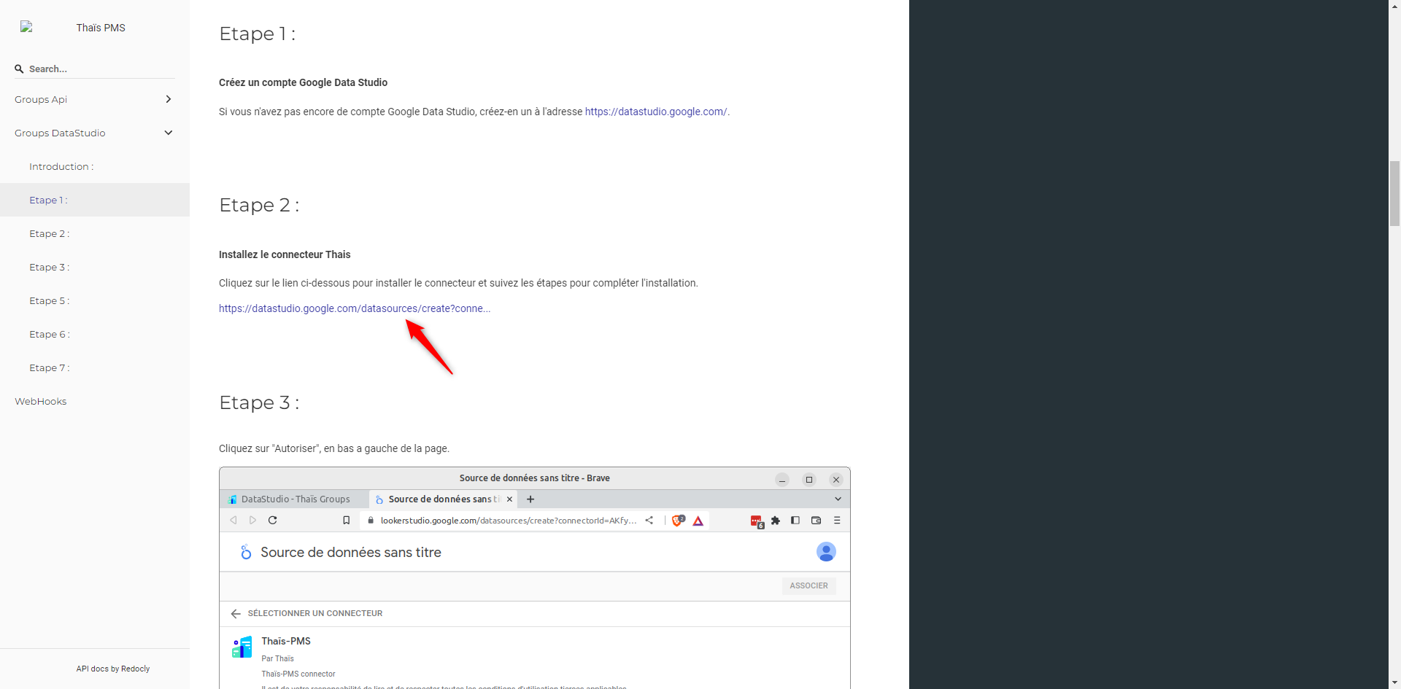Click the Thaïs PMS logo image

27,27
